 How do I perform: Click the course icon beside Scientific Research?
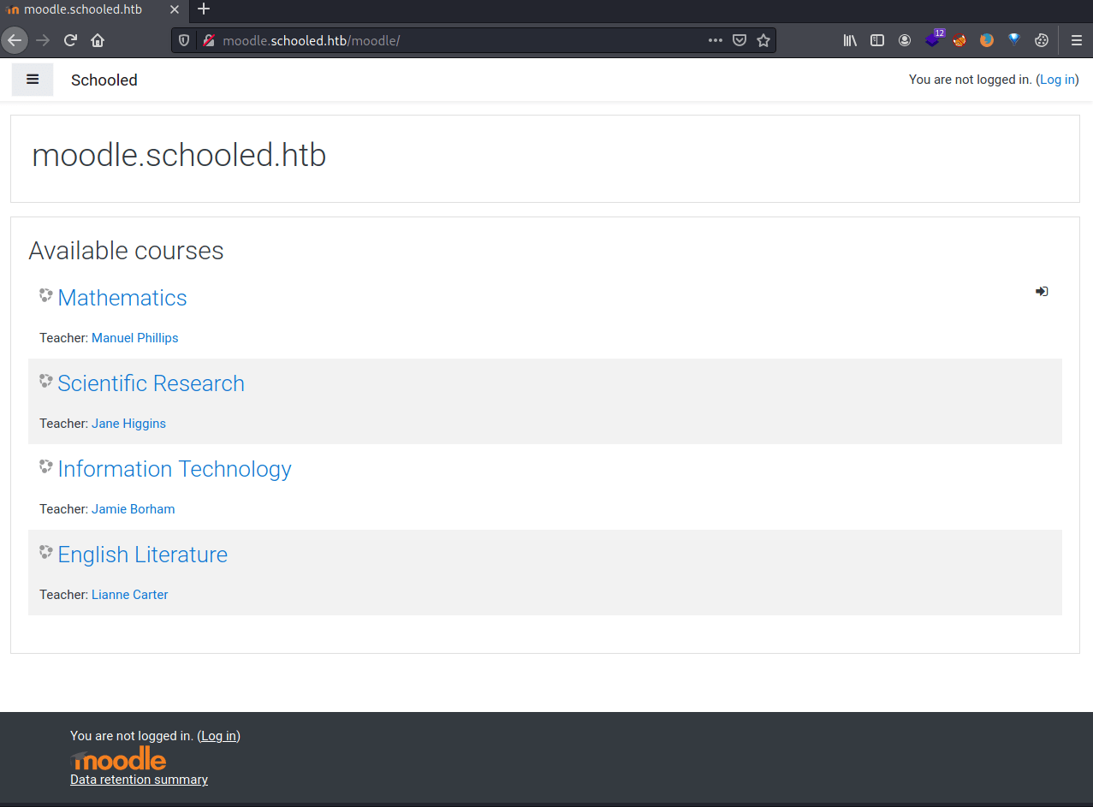46,381
